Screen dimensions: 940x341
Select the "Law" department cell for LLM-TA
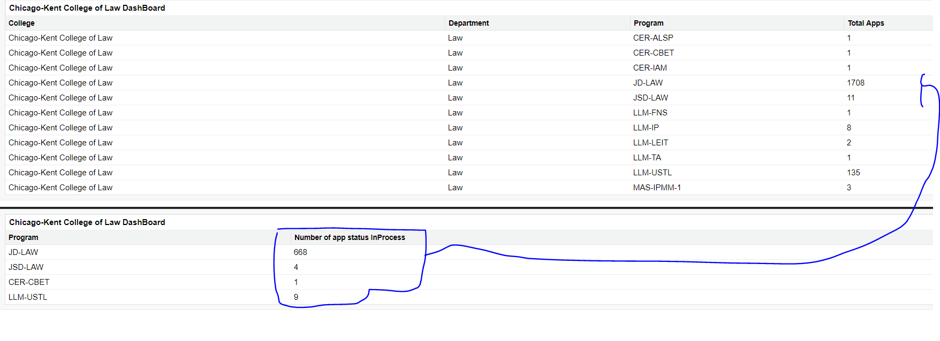coord(455,158)
